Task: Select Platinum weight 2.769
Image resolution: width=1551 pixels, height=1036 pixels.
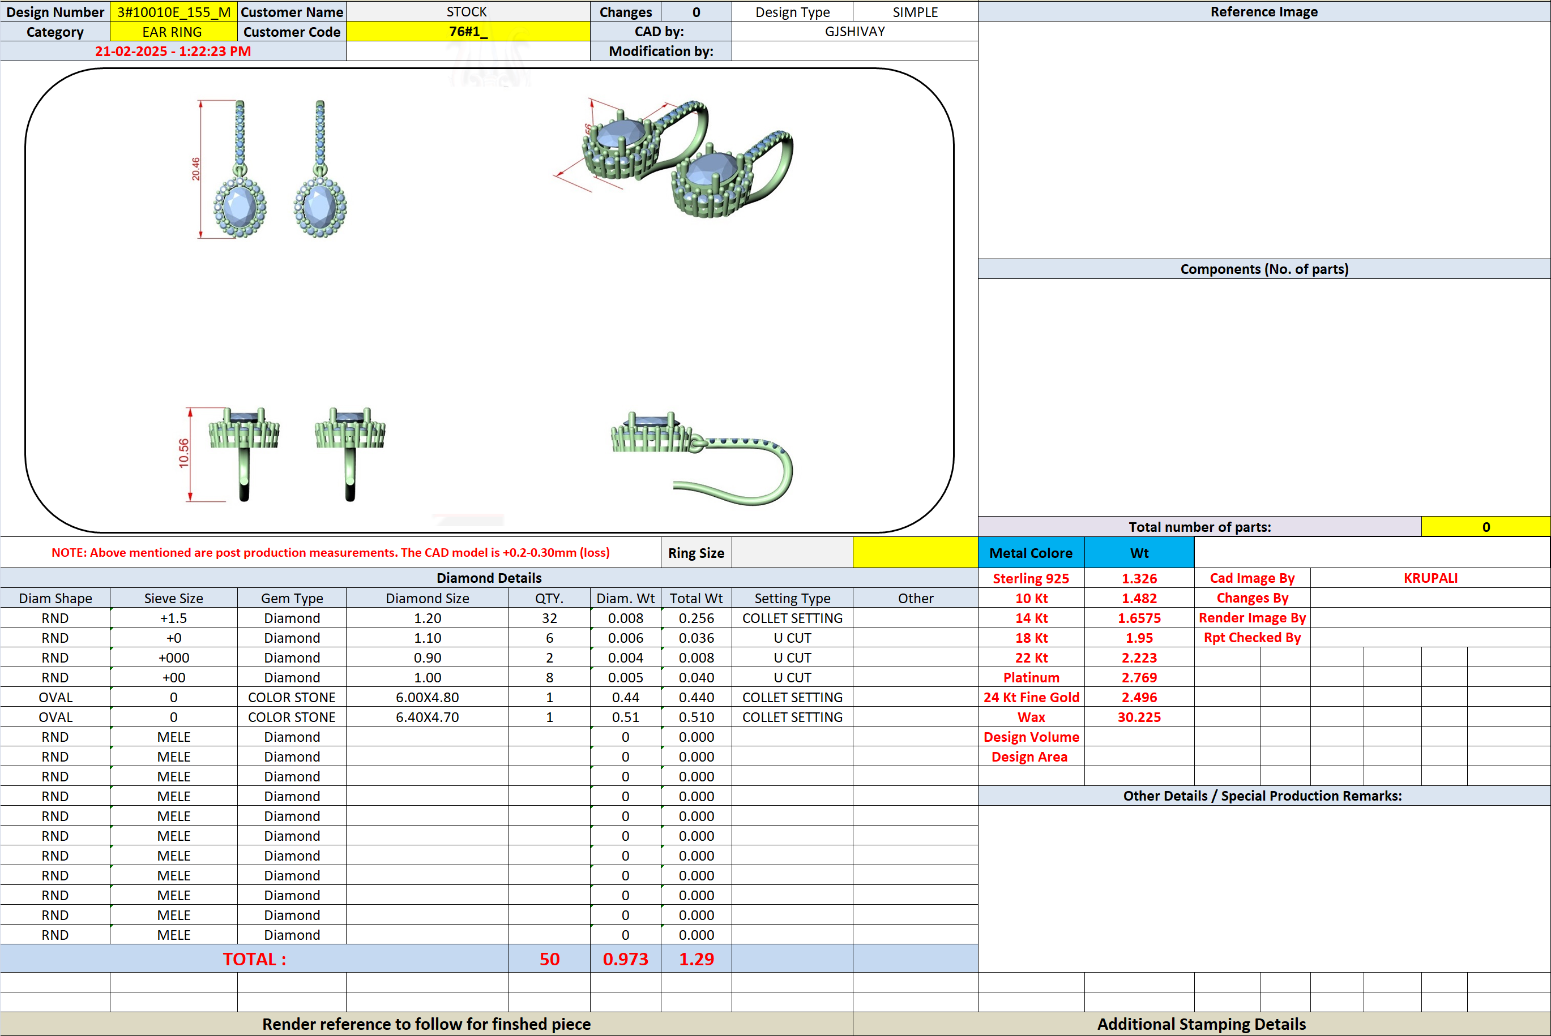Action: coord(1139,677)
